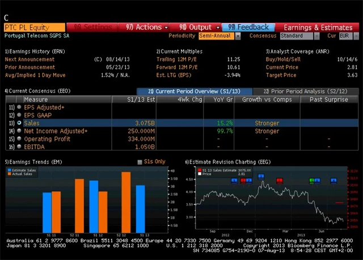
Task: Expand the Cur EUR currency dropdown
Action: point(347,36)
